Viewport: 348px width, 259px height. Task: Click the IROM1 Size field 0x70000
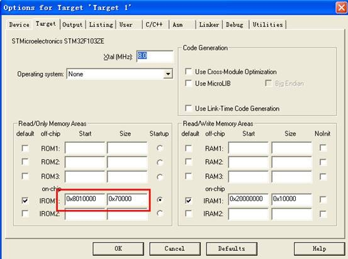point(127,199)
